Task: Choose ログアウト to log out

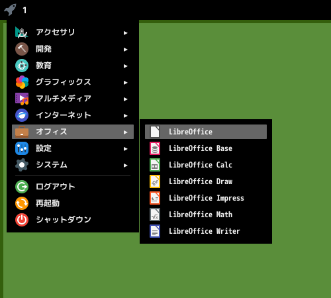Action: point(73,187)
